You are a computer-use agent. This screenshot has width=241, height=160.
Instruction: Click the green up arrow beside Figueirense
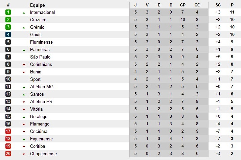[24, 139]
